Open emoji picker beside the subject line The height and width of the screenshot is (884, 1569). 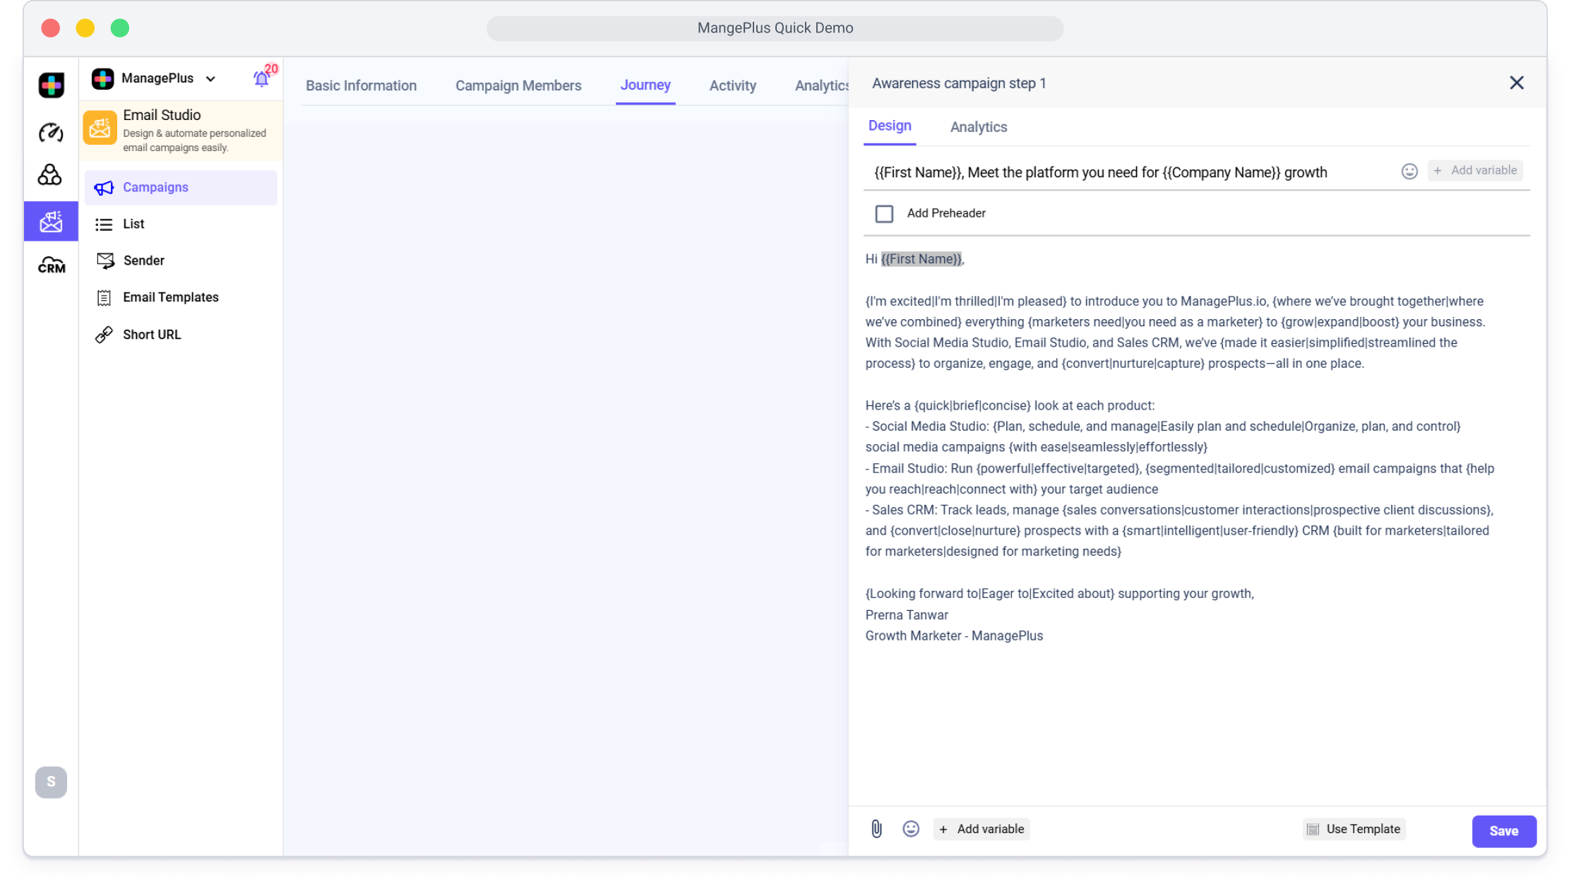(x=1409, y=171)
